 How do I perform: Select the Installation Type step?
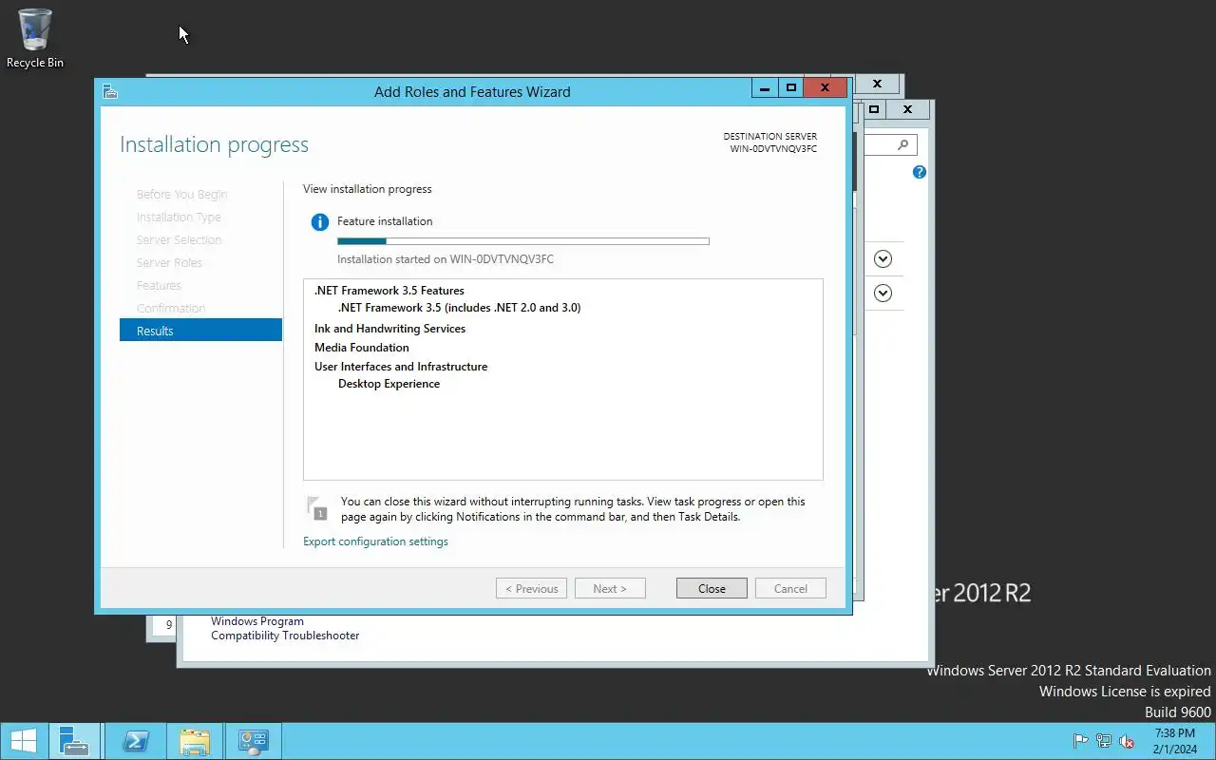coord(179,217)
